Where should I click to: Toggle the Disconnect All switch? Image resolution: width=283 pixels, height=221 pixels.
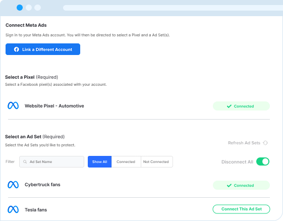click(x=263, y=161)
